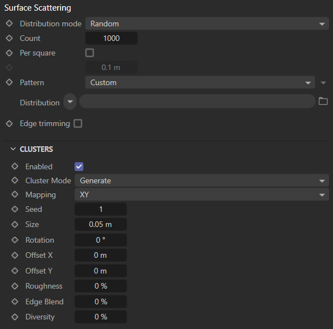Image resolution: width=333 pixels, height=329 pixels.
Task: Click the Edge trimming label
Action: coord(45,123)
